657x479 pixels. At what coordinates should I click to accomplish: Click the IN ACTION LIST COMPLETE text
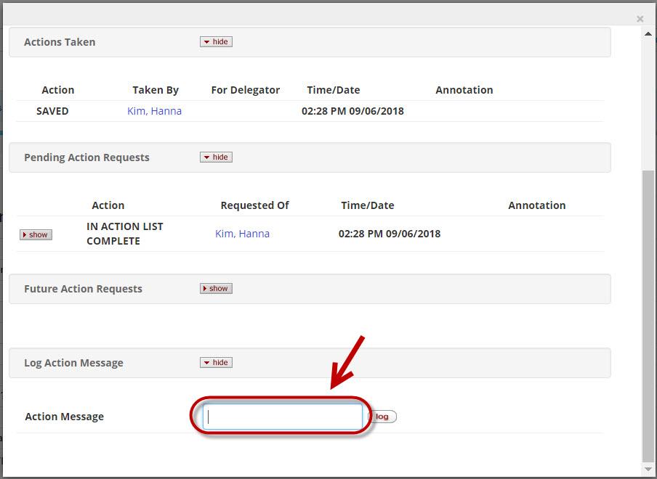click(125, 234)
